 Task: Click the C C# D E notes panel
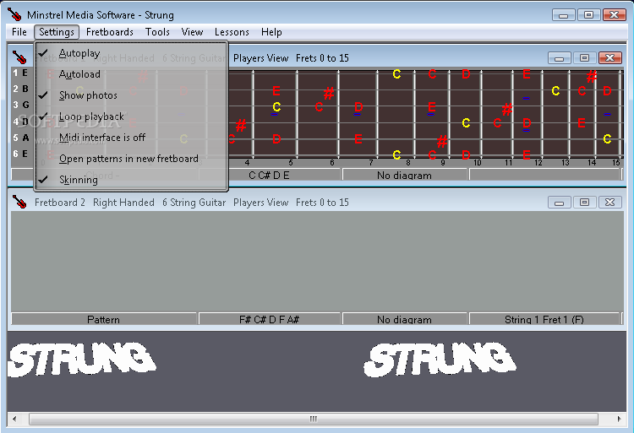click(x=270, y=175)
